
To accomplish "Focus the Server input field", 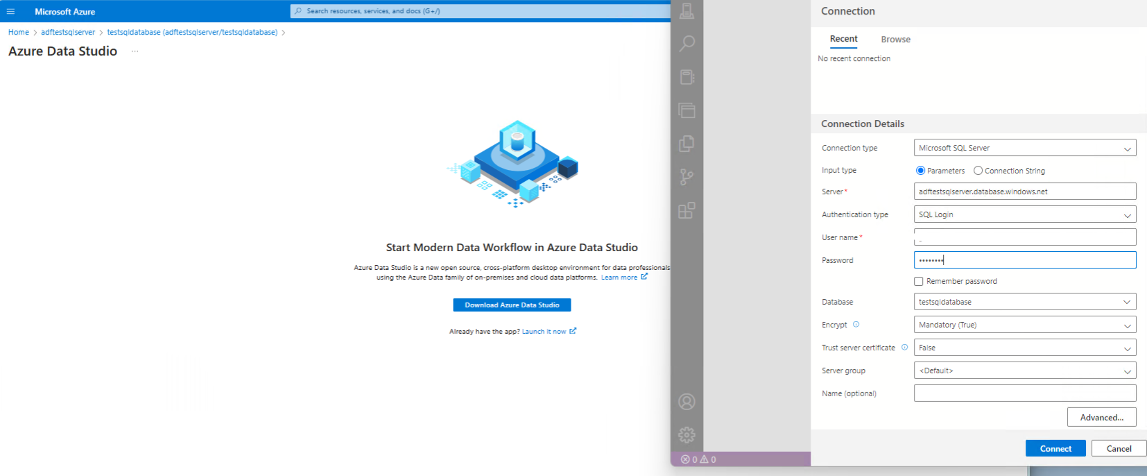I will 1025,192.
